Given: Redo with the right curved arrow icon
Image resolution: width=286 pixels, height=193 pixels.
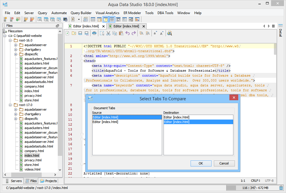Looking at the screenshot, I should (x=134, y=33).
